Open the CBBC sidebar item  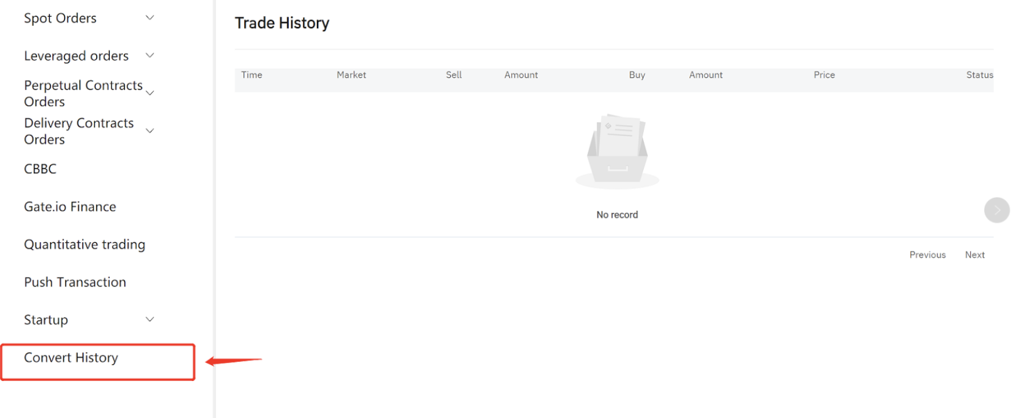point(40,169)
